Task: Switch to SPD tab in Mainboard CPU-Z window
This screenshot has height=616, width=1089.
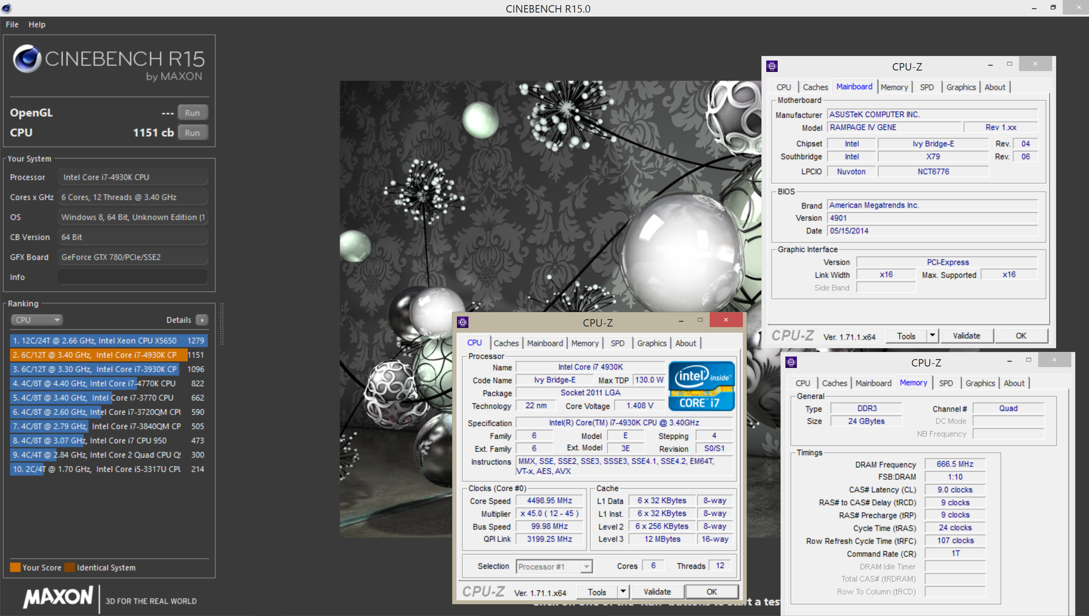Action: [926, 87]
